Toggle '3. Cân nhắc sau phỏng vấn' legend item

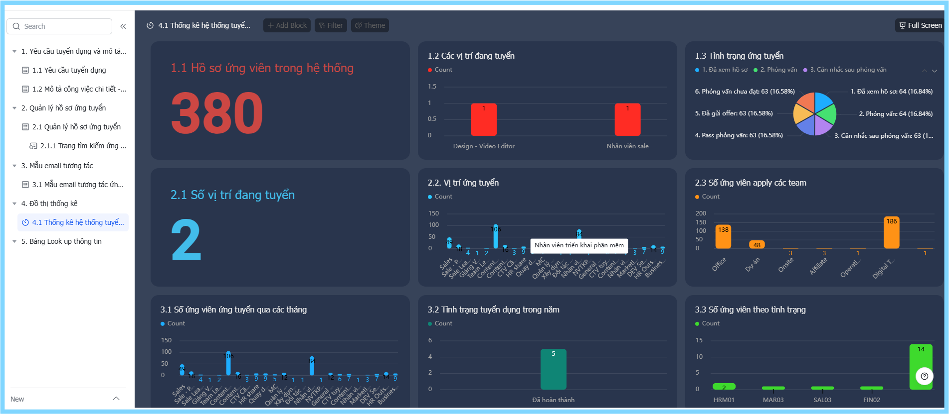click(x=845, y=70)
